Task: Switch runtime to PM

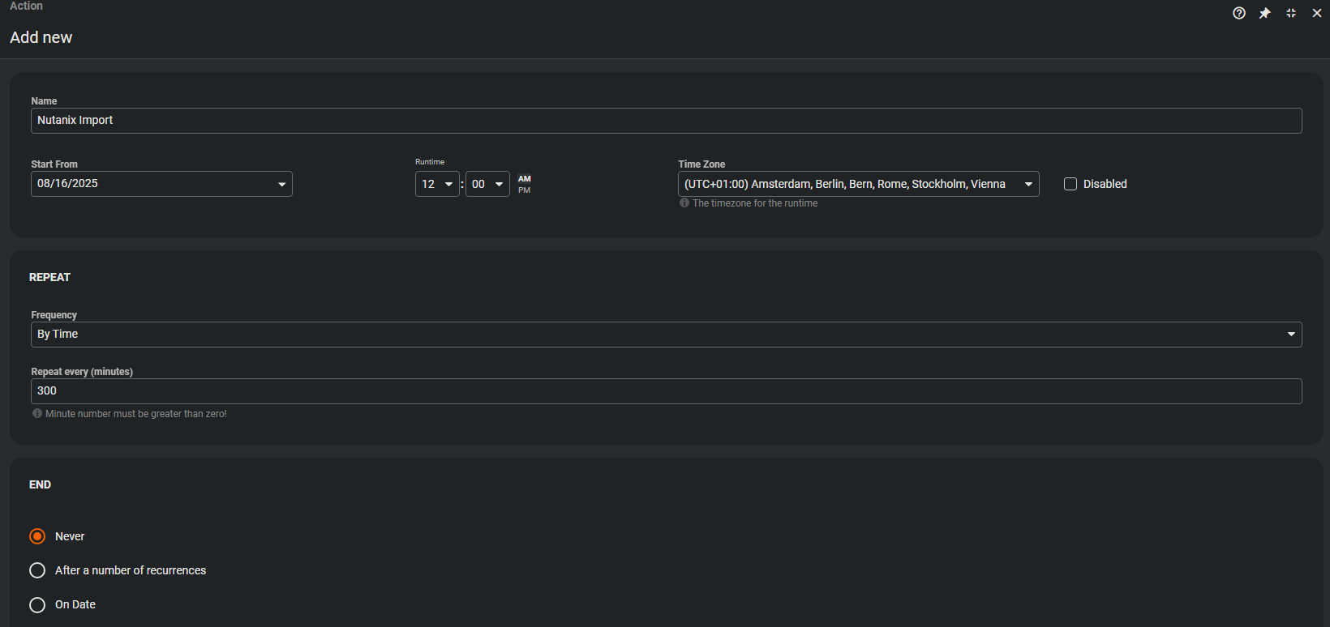Action: click(525, 190)
